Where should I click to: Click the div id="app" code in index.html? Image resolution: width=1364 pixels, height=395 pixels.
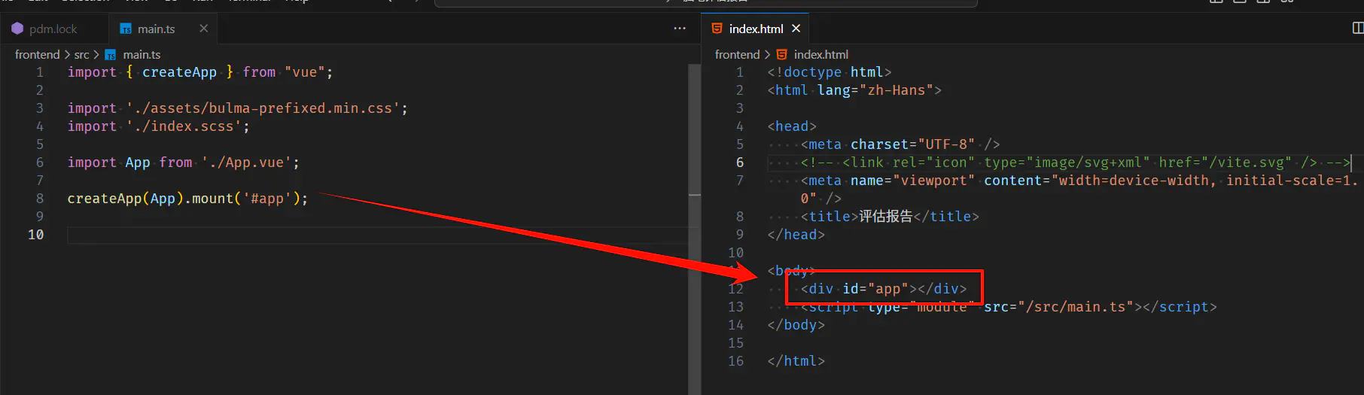(x=883, y=289)
